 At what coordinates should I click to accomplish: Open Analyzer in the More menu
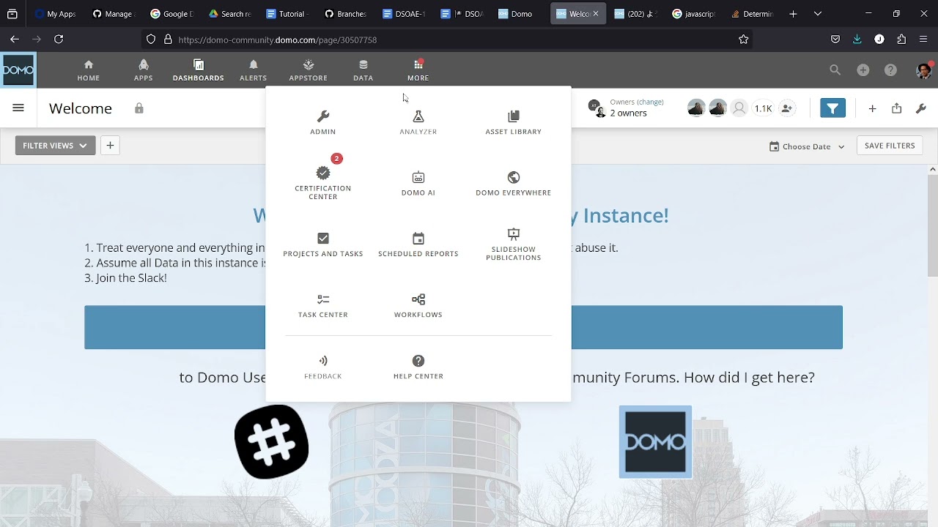pos(418,123)
